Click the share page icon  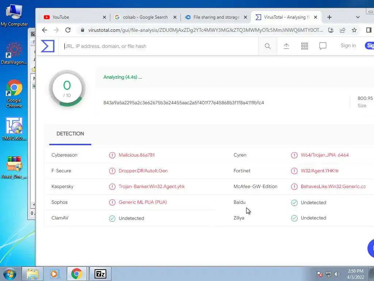(343, 30)
